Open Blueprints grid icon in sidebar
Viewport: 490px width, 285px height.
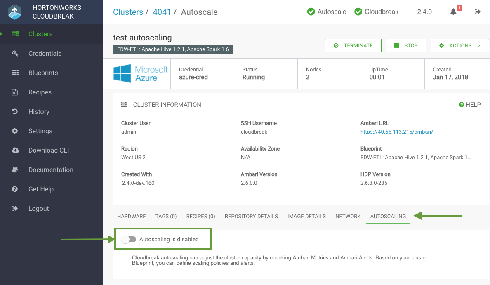pyautogui.click(x=15, y=73)
